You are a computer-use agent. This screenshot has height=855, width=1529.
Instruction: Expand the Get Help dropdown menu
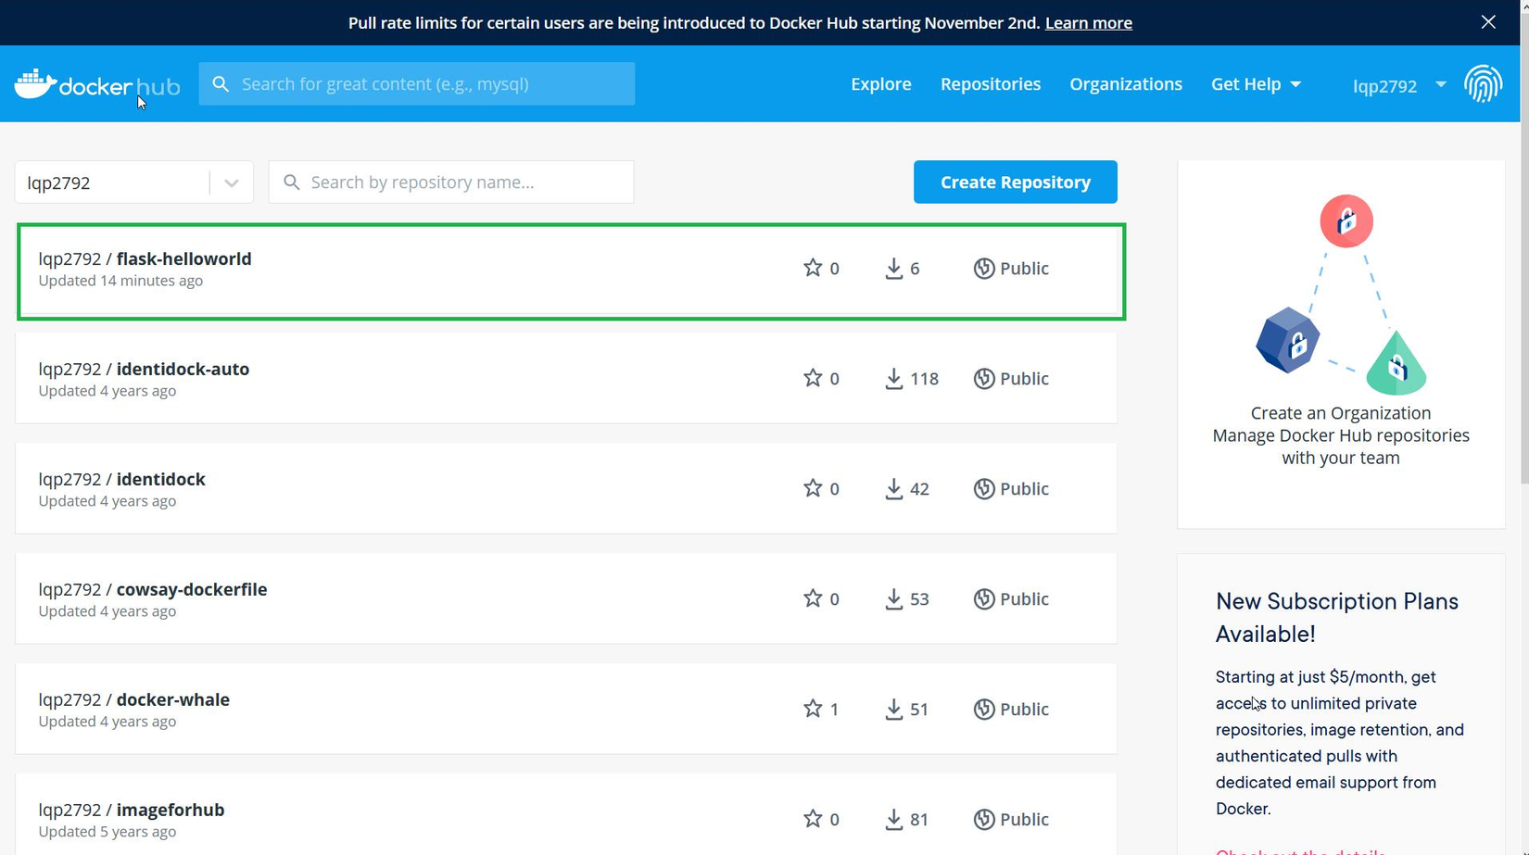pyautogui.click(x=1256, y=84)
